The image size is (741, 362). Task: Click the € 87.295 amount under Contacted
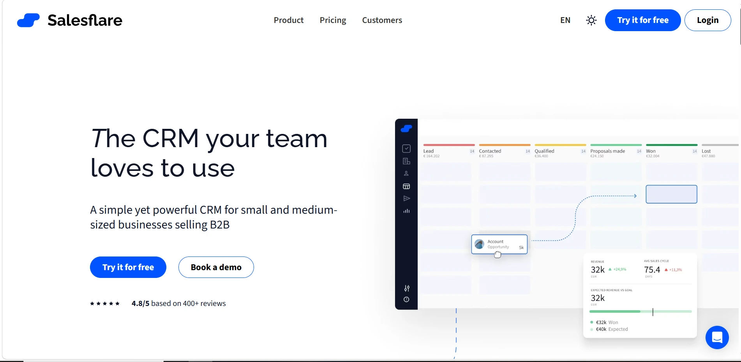pyautogui.click(x=486, y=156)
